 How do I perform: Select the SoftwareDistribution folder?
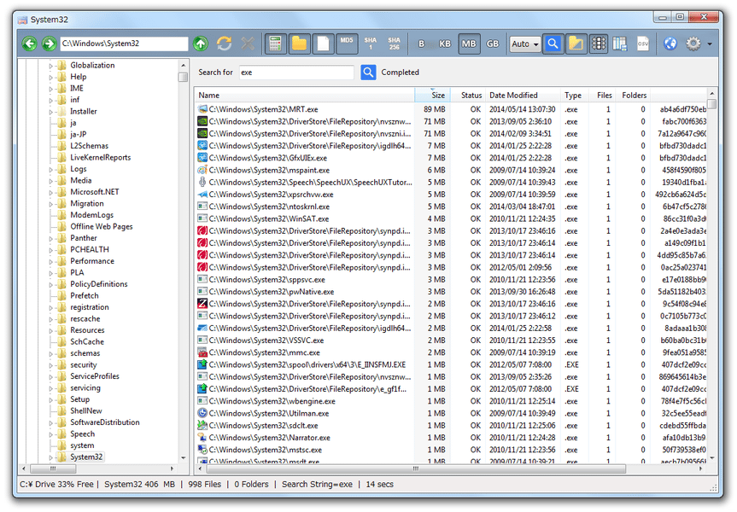click(x=105, y=422)
